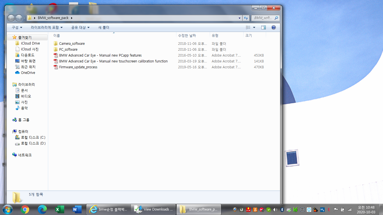Sort by the 크기 column header

pos(255,36)
